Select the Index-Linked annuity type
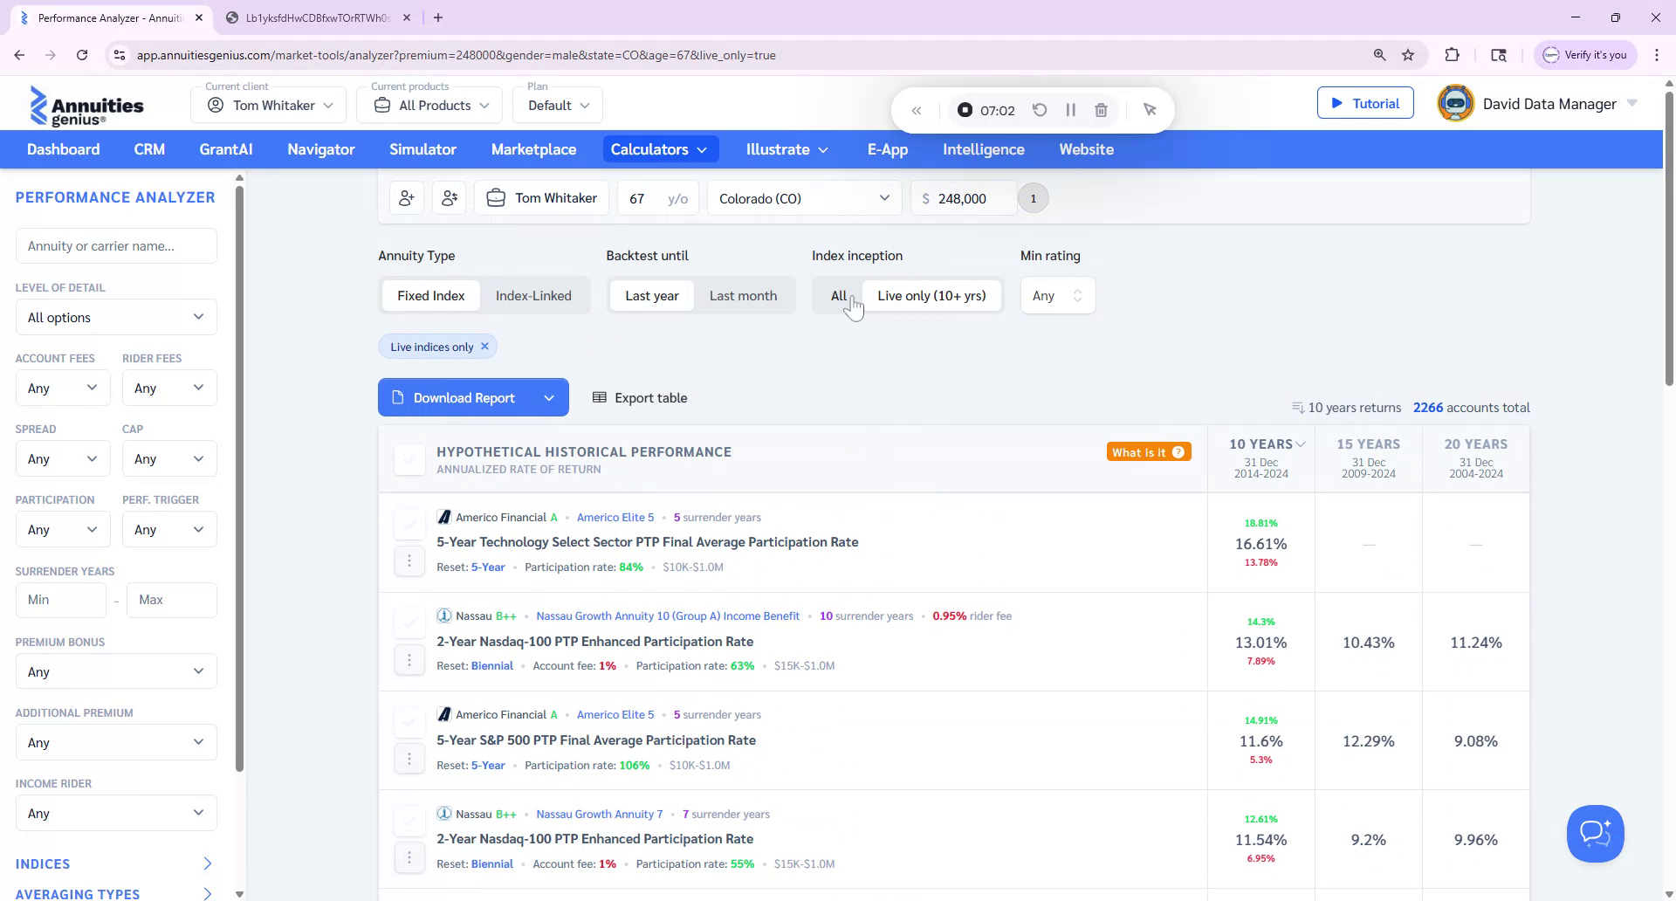Screen dimensions: 1676x901 pyautogui.click(x=533, y=295)
